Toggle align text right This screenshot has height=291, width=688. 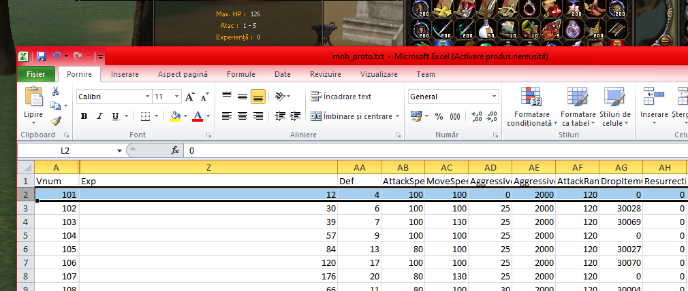(x=258, y=116)
